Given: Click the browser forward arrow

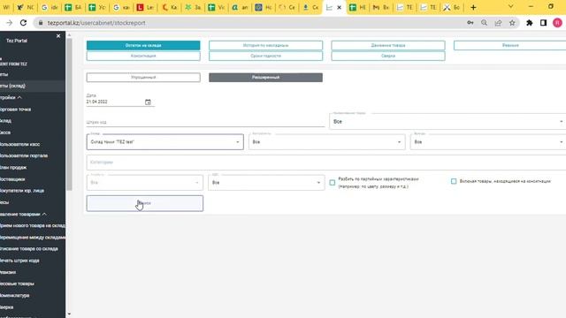Looking at the screenshot, I should click(x=10, y=23).
